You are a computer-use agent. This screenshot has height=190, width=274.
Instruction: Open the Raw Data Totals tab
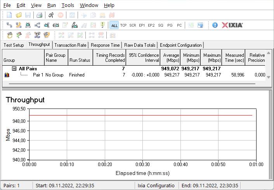[140, 45]
